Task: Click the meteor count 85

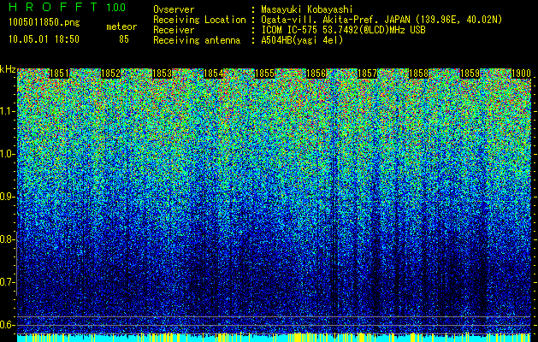Action: [124, 39]
